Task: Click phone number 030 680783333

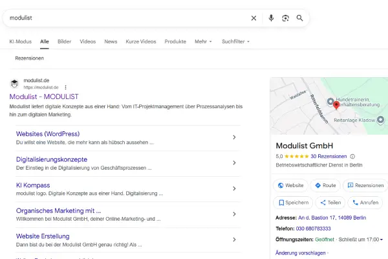Action: pos(313,229)
